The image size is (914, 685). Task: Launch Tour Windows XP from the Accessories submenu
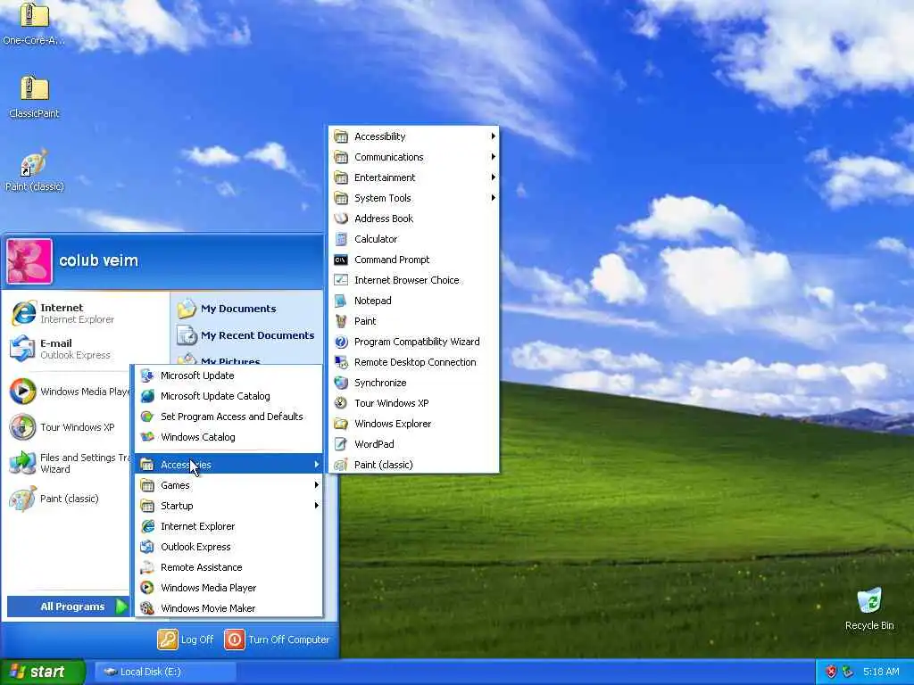coord(414,403)
